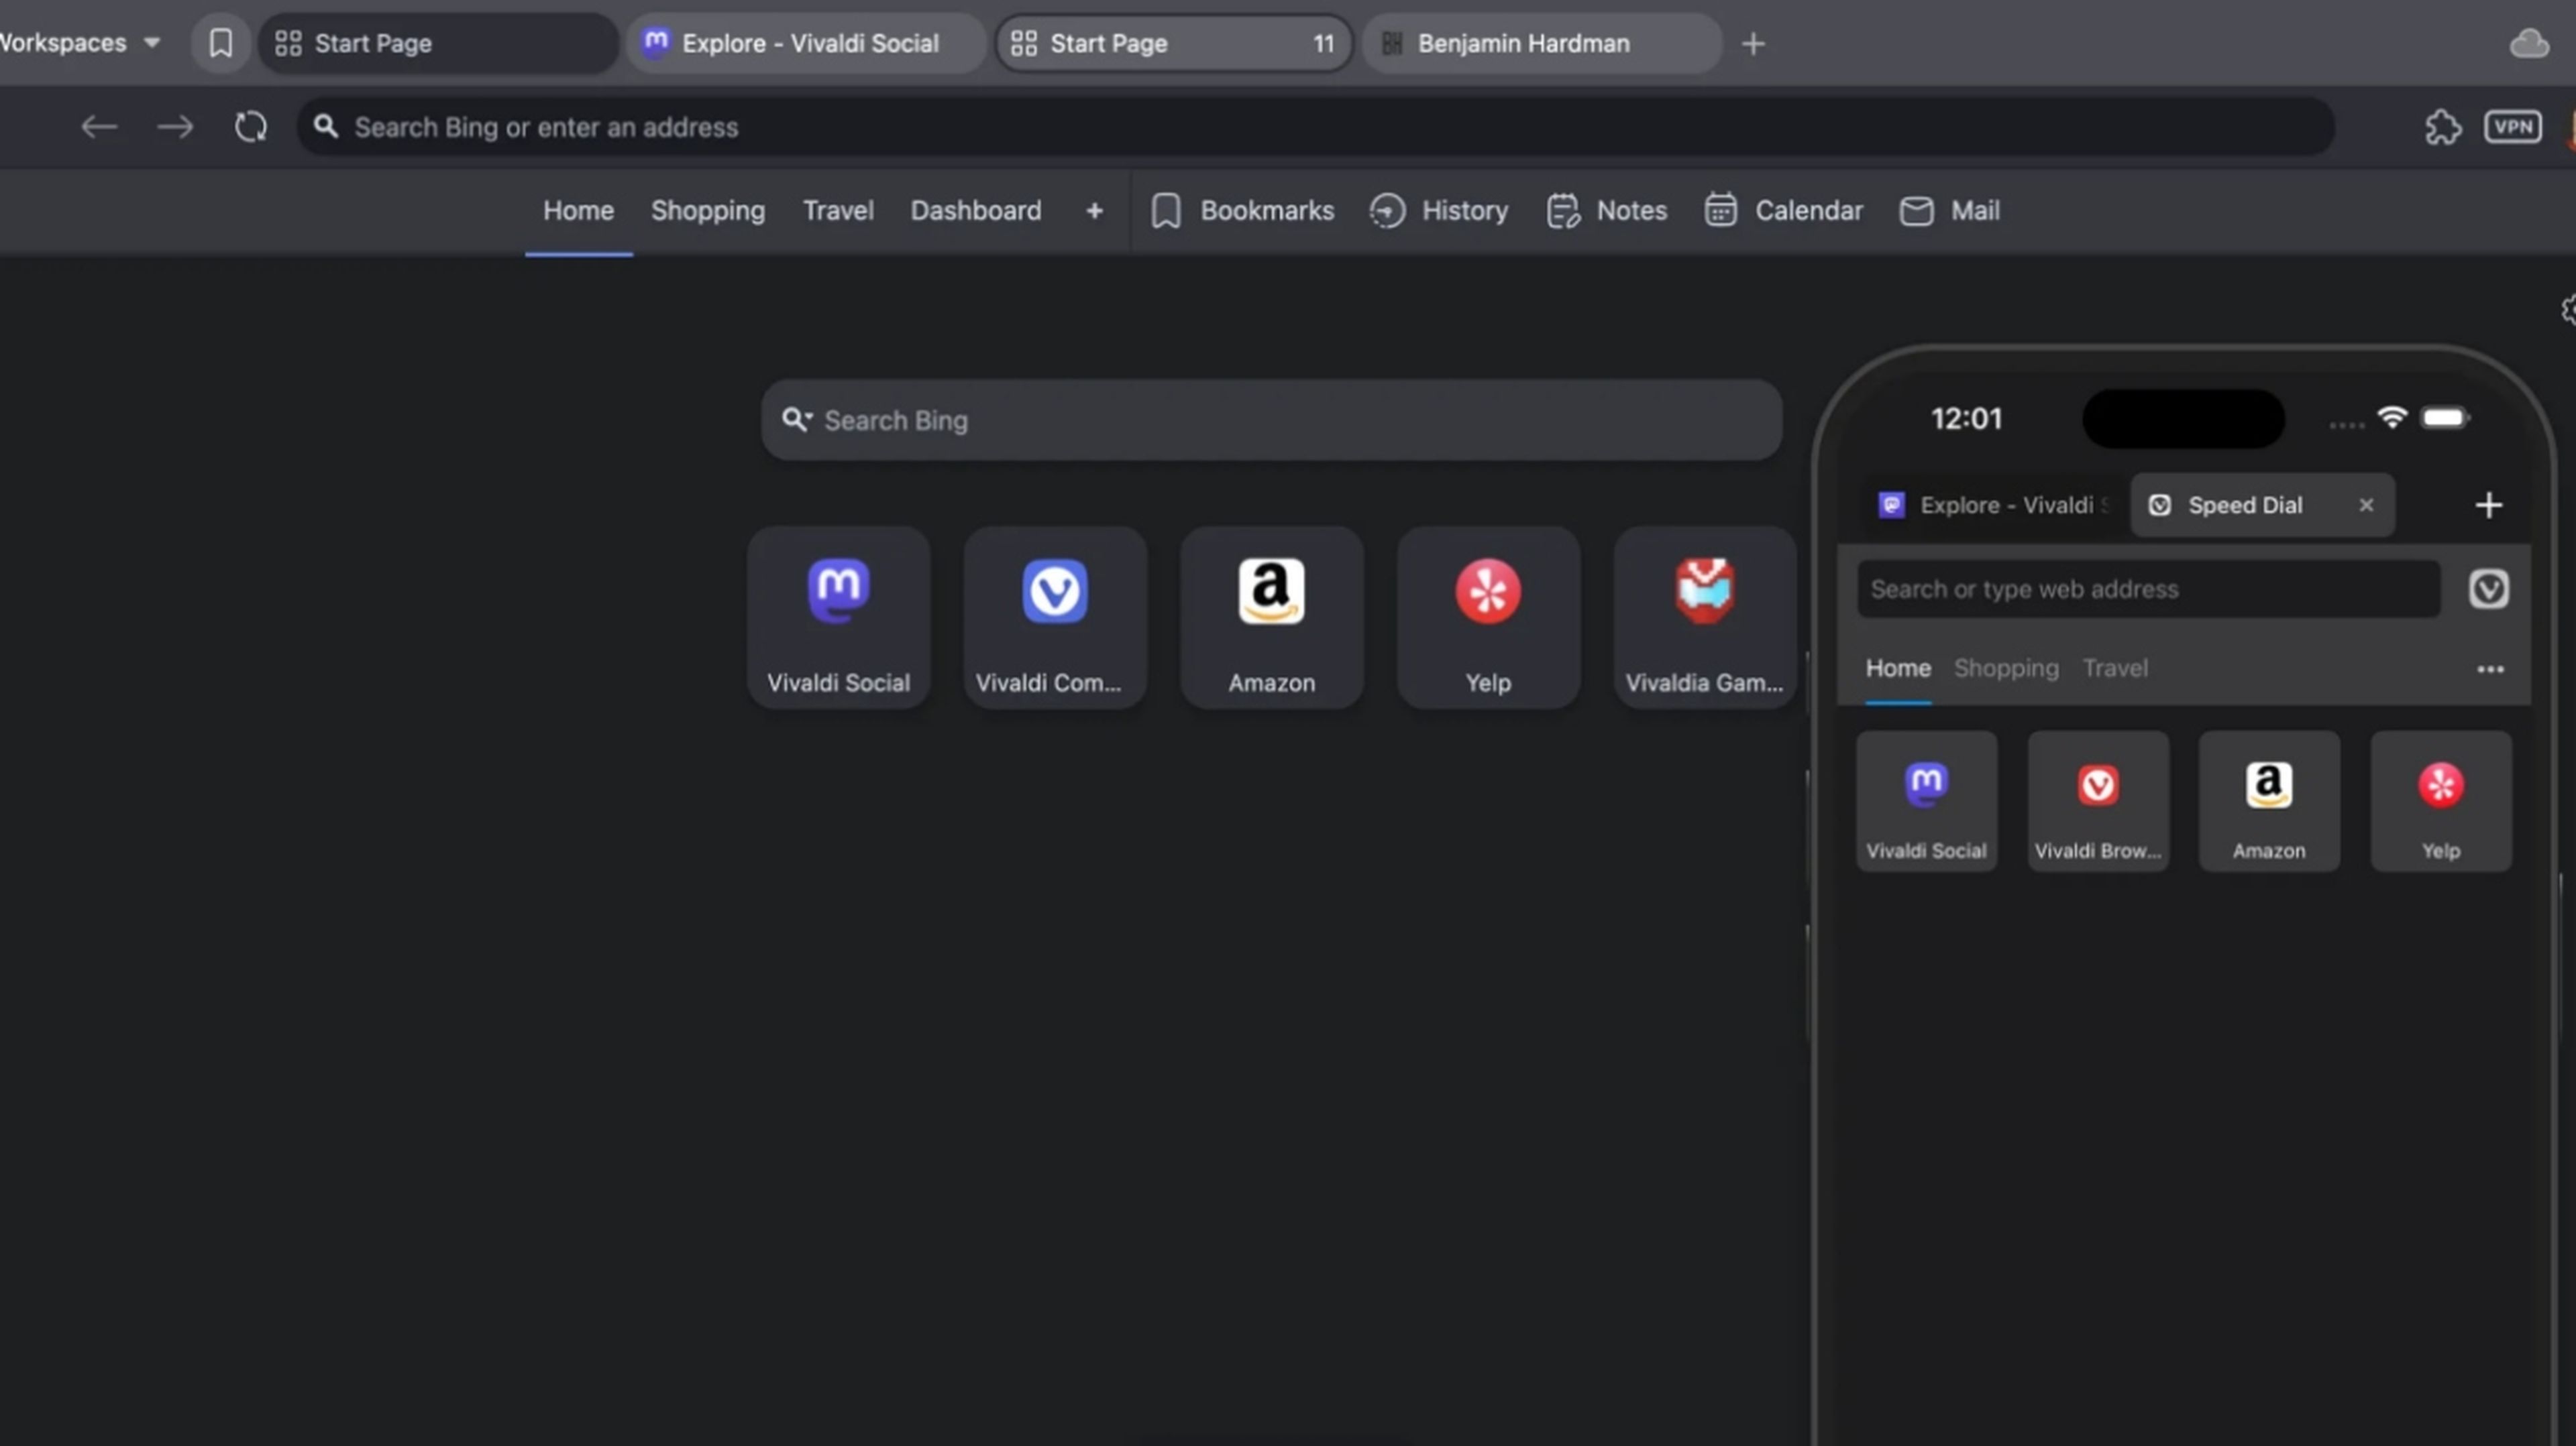
Task: Add a new speed dial group
Action: pos(1094,211)
